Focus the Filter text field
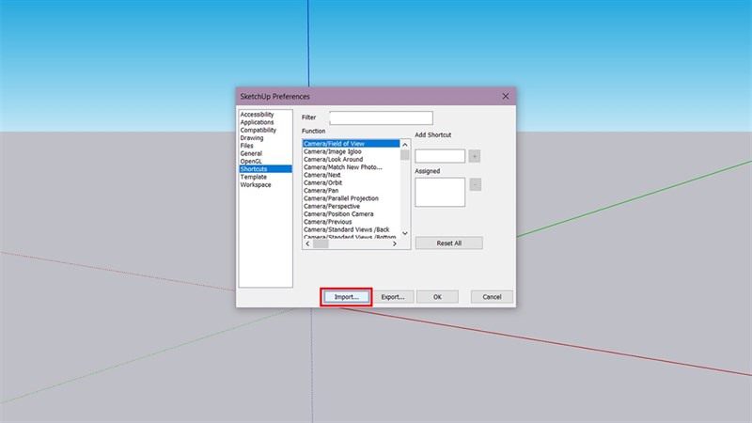This screenshot has height=423, width=752. click(x=382, y=118)
